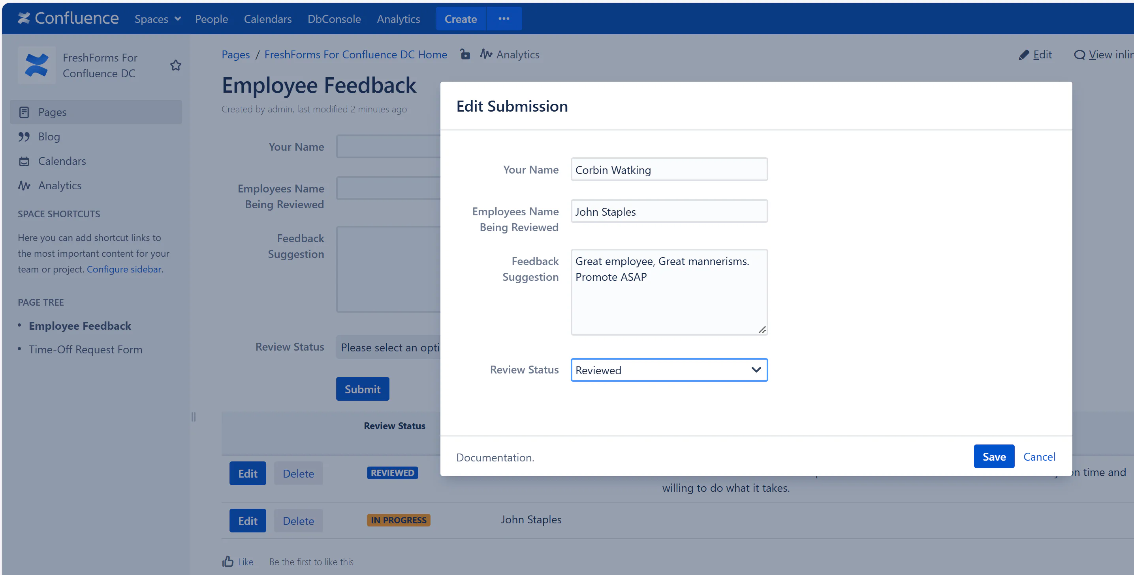This screenshot has width=1134, height=575.
Task: Click the Confluence logo icon
Action: tap(24, 18)
